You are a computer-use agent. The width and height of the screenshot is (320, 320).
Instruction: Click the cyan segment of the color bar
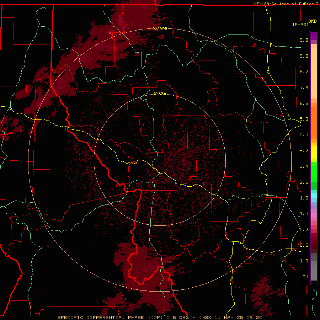pyautogui.click(x=314, y=196)
